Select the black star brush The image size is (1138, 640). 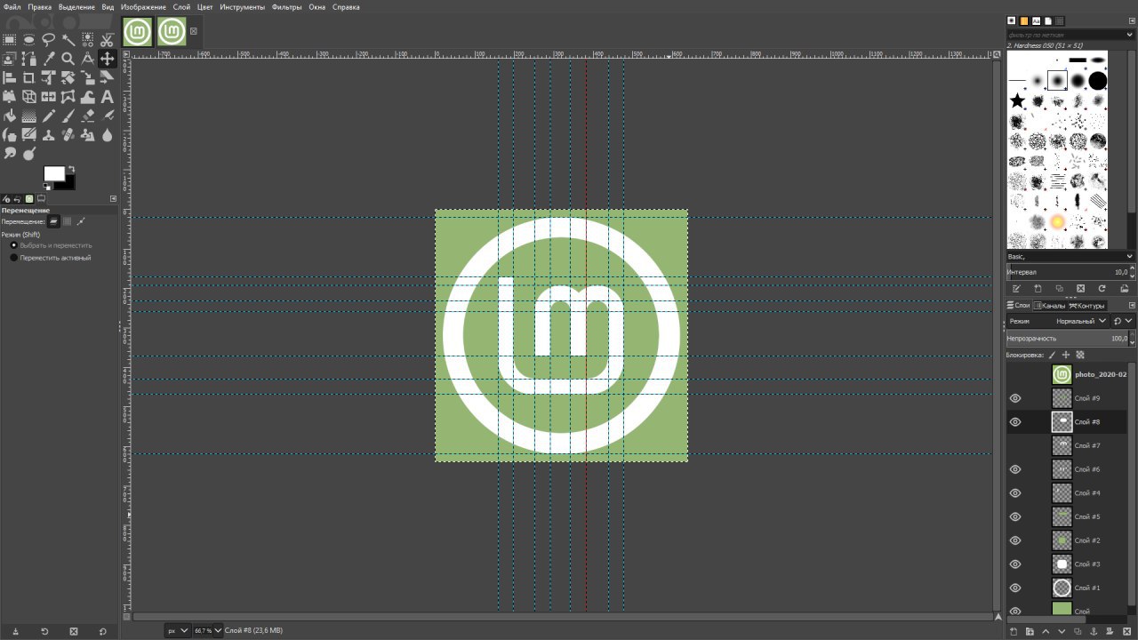click(x=1017, y=100)
